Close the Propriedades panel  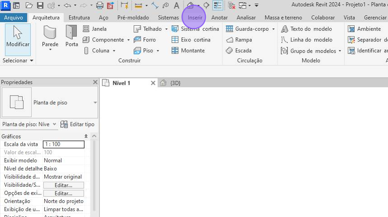pos(95,82)
